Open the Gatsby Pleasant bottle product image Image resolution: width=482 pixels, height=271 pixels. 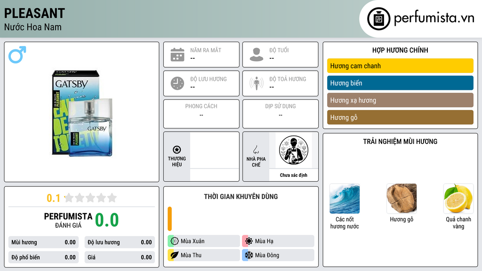[x=82, y=113]
